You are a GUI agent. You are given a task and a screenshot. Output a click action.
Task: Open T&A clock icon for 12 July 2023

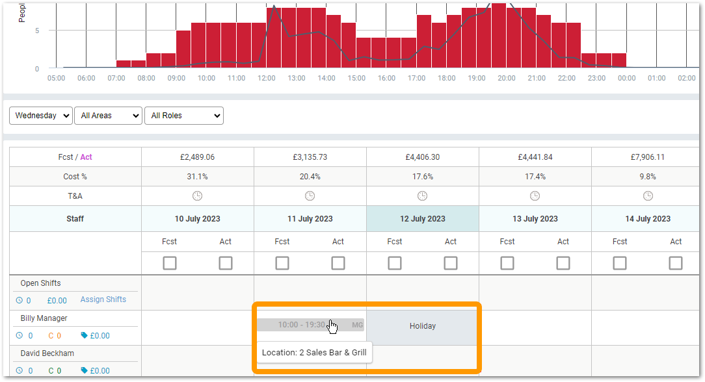pyautogui.click(x=422, y=196)
